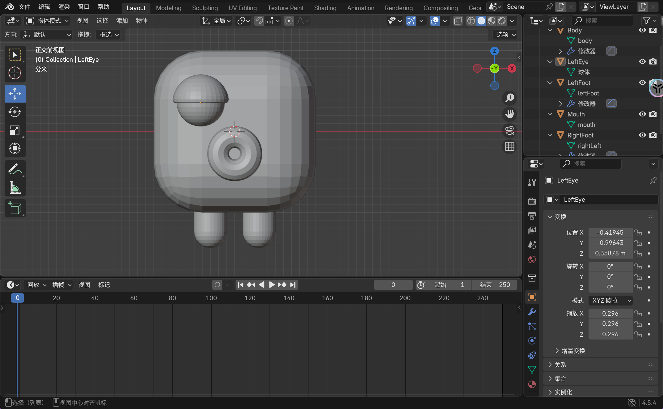
Task: Select the Scale tool in toolbar
Action: pos(15,130)
